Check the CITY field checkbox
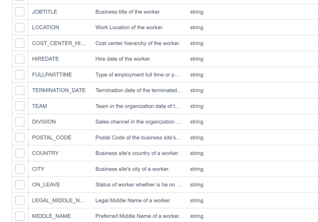 click(20, 169)
